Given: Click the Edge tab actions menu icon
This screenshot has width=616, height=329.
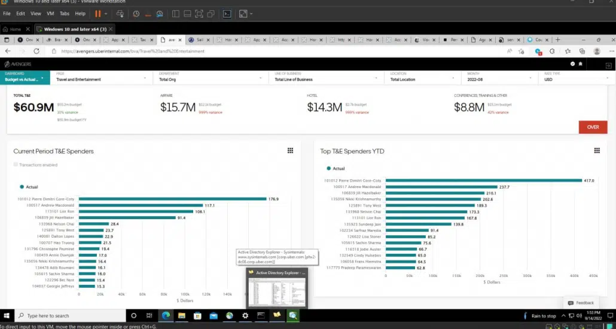Looking at the screenshot, I should tap(7, 39).
